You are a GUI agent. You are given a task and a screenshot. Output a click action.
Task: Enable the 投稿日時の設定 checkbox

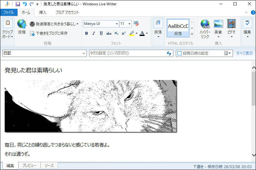pyautogui.click(x=179, y=53)
